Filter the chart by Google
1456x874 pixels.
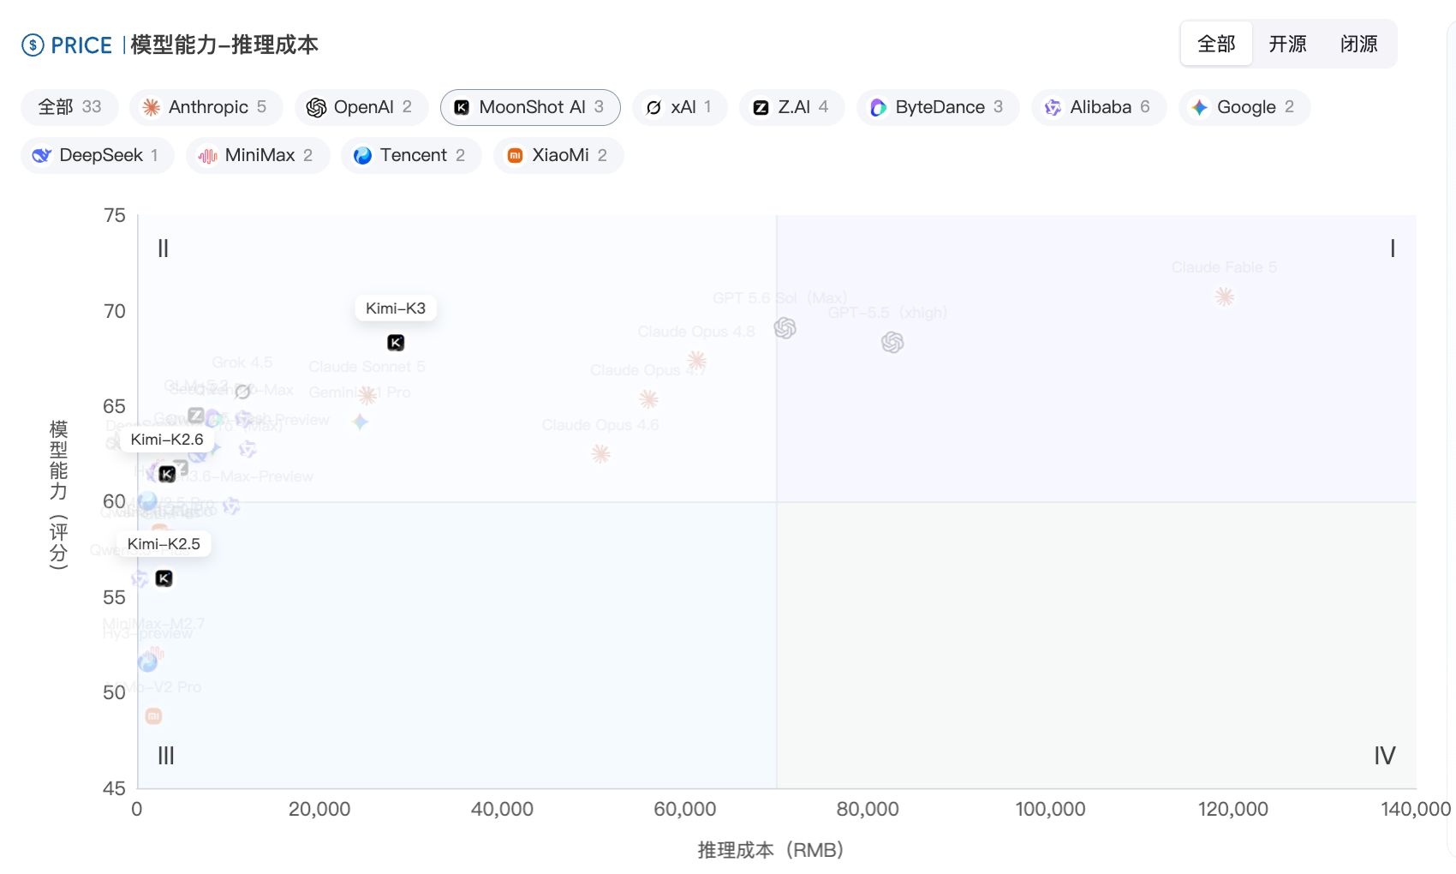click(1244, 107)
